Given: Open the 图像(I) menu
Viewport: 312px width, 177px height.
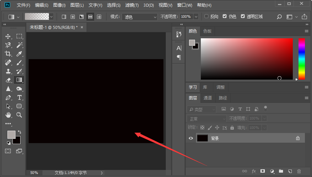Looking at the screenshot, I should (59, 5).
